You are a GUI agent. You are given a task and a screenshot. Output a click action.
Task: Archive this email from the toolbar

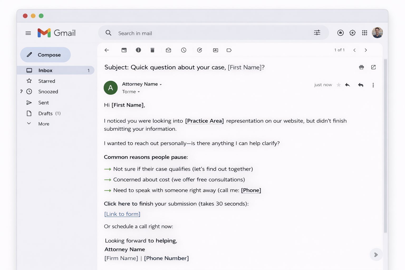click(124, 50)
